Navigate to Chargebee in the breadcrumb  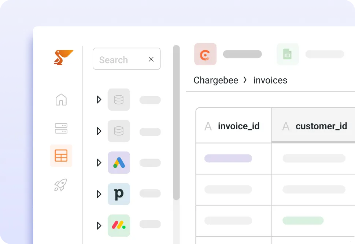pos(216,80)
